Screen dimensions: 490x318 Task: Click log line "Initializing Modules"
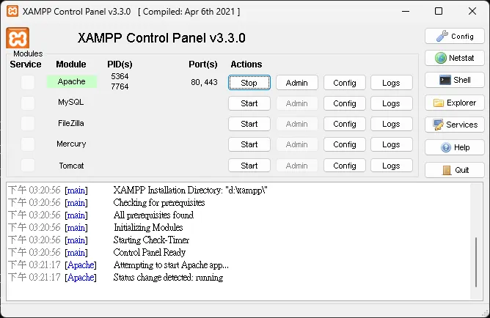tap(148, 227)
